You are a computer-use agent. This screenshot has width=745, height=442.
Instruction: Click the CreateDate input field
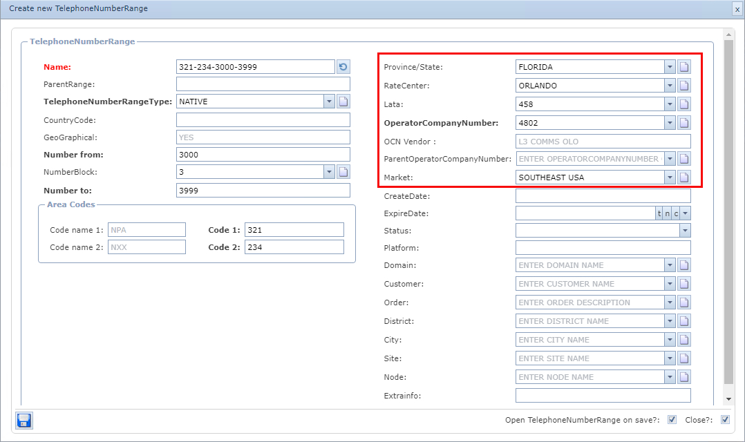coord(603,196)
